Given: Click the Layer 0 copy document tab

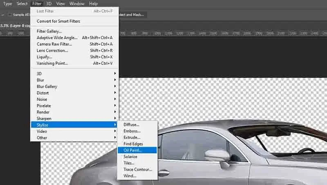Looking at the screenshot, I should pos(15,25).
